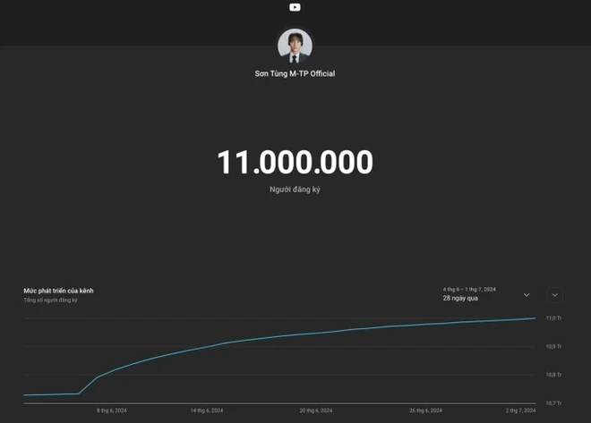Click the chevron beside the date range
This screenshot has height=423, width=591.
[x=527, y=295]
